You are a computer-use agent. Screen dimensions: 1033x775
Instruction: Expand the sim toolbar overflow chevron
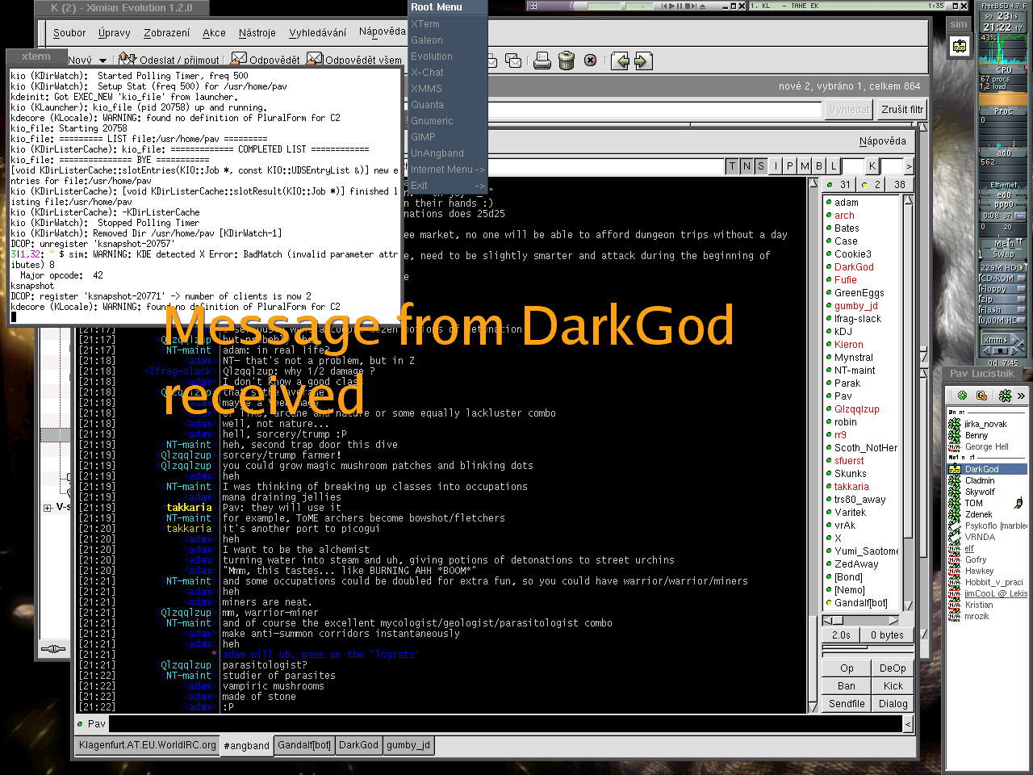point(1021,396)
